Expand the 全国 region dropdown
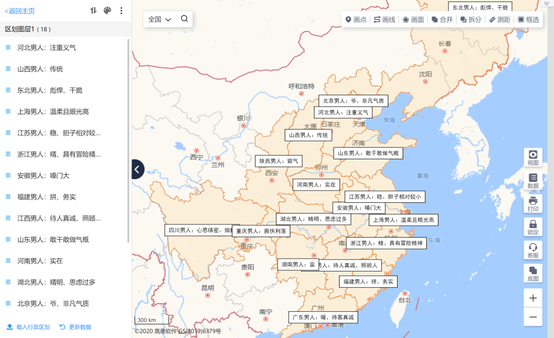The image size is (554, 338). pos(160,19)
